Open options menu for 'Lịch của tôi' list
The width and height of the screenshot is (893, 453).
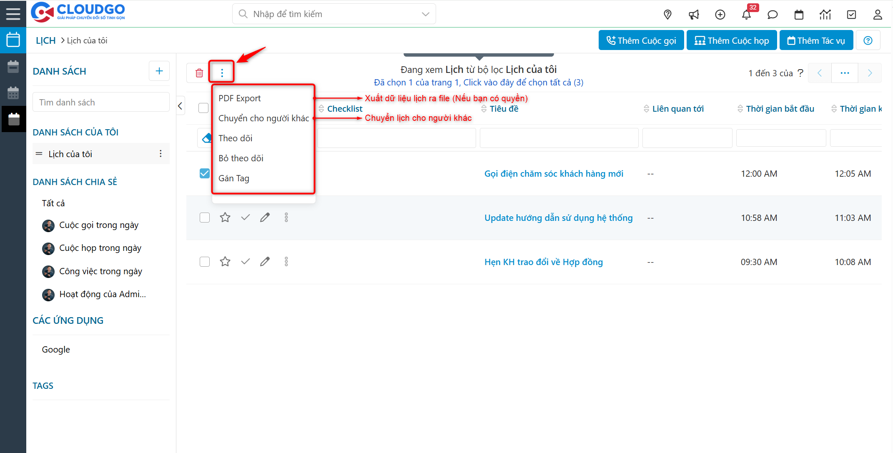pos(161,153)
